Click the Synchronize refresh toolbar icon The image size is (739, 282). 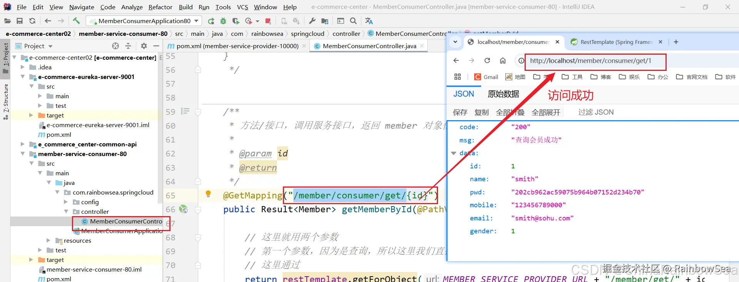coord(32,21)
